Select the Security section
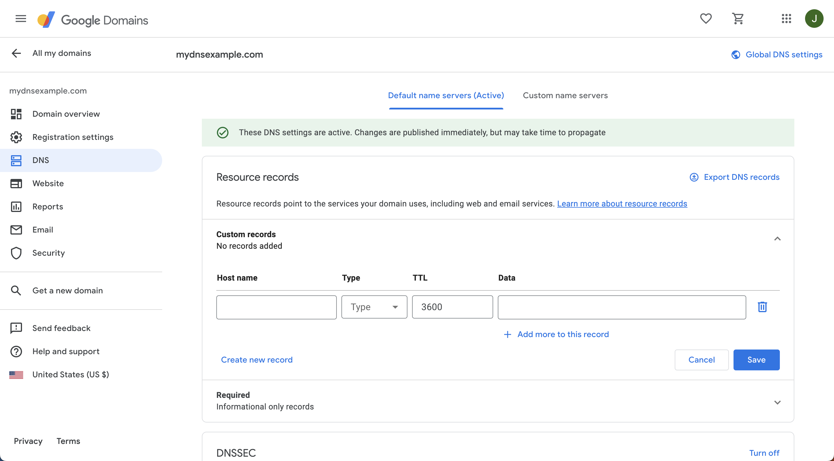 (49, 253)
